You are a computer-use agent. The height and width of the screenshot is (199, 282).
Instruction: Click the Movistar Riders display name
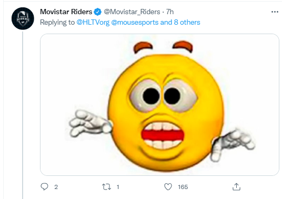66,12
